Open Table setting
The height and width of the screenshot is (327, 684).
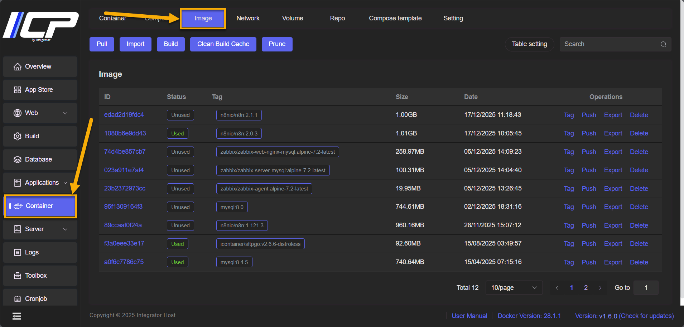tap(529, 44)
